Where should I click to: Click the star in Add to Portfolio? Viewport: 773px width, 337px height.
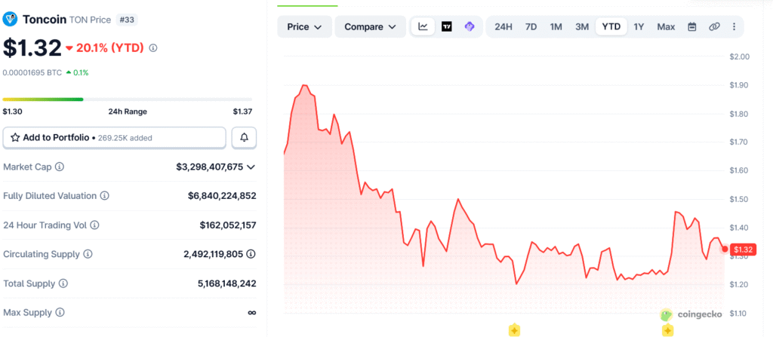15,137
